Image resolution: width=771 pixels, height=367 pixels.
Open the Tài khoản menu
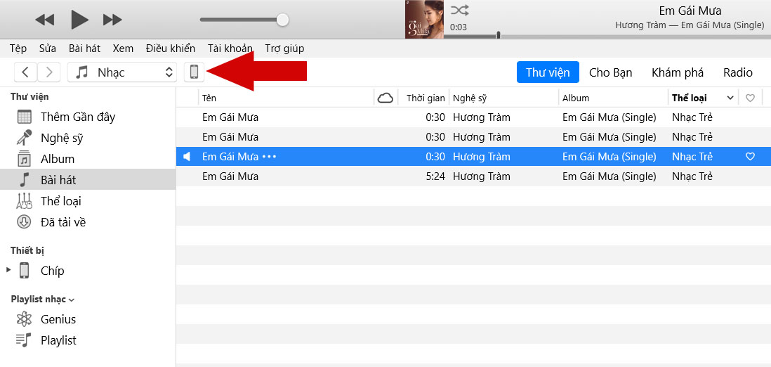point(230,49)
